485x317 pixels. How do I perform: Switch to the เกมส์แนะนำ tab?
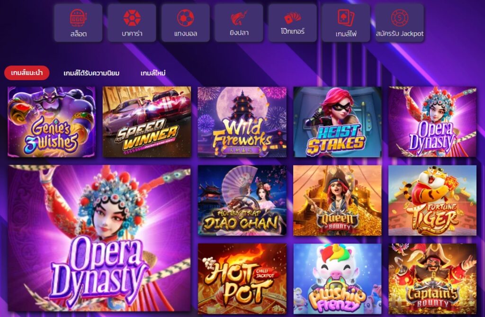[27, 73]
